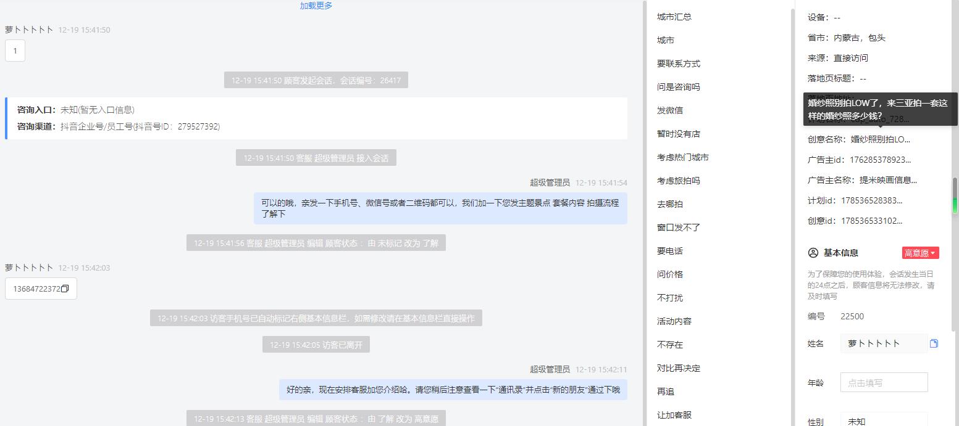
Task: Click the phone number 13684722372 bubble
Action: click(x=41, y=289)
